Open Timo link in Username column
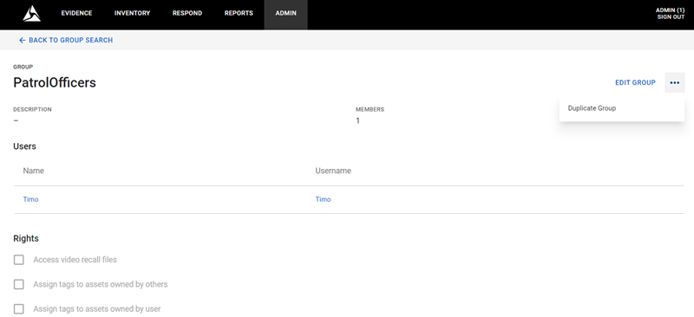The image size is (694, 317). pyautogui.click(x=323, y=199)
